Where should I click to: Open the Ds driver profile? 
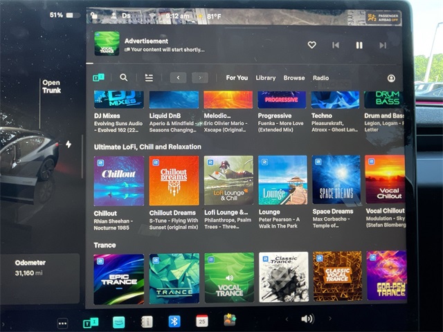[x=126, y=15]
